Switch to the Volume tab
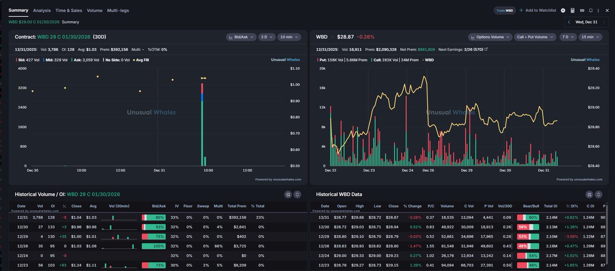This screenshot has height=271, width=615. click(94, 10)
